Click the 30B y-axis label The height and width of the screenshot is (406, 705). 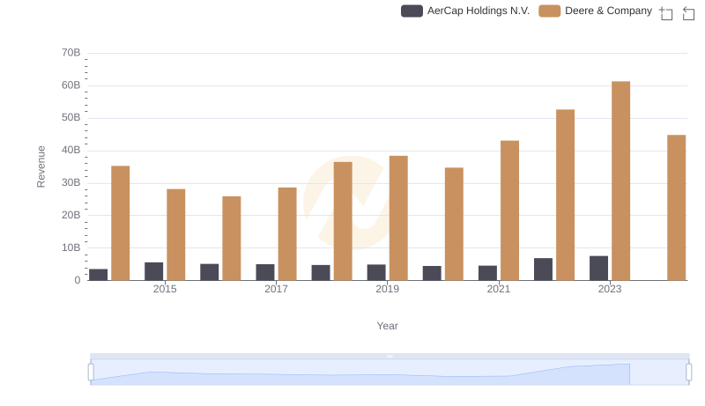tap(71, 182)
